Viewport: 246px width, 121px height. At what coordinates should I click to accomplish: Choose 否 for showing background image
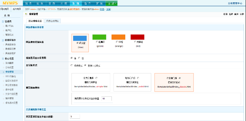79,58
